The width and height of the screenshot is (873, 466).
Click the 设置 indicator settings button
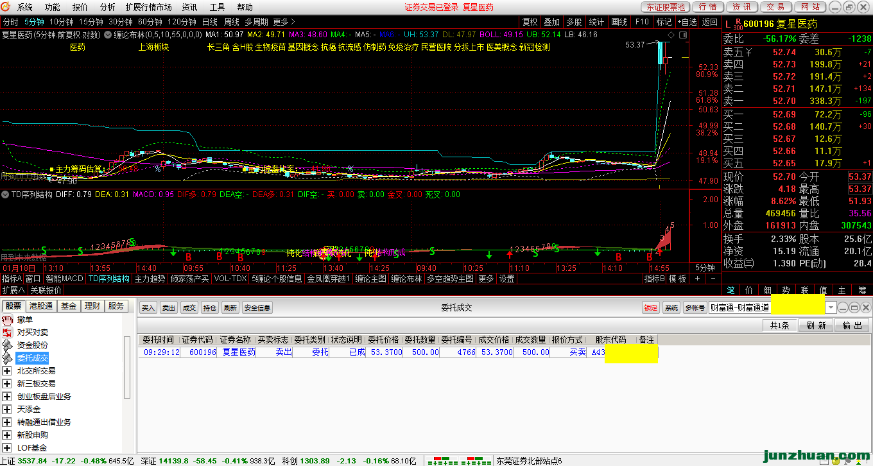[507, 279]
